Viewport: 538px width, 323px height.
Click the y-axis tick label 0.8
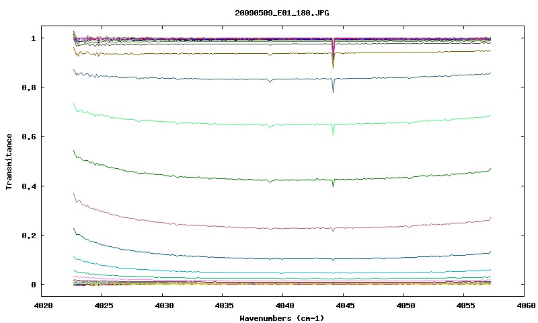[29, 87]
